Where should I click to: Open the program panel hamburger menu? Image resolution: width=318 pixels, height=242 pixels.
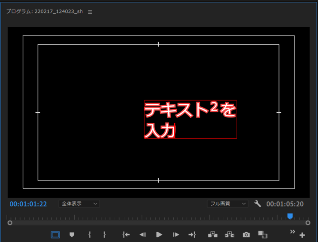pos(90,12)
